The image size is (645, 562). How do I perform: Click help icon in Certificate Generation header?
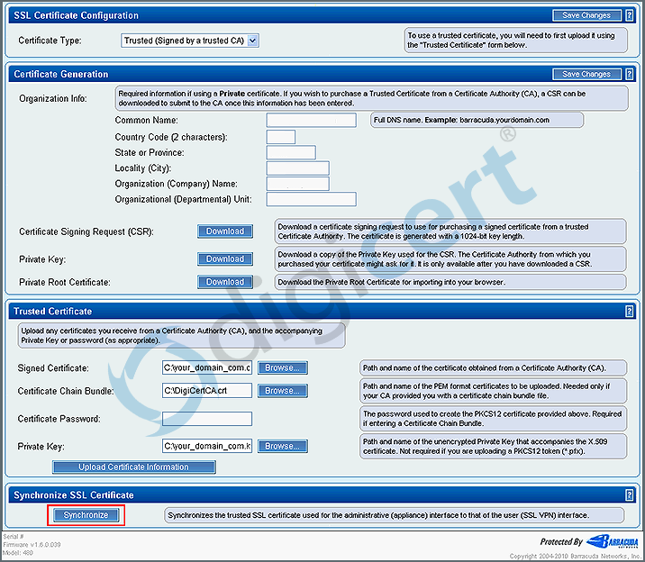click(629, 74)
